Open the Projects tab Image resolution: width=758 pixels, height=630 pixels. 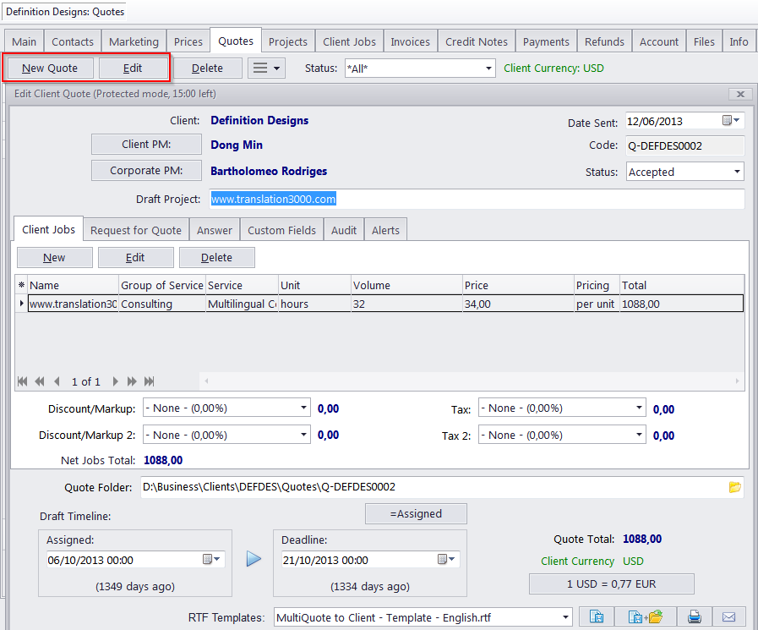coord(288,41)
